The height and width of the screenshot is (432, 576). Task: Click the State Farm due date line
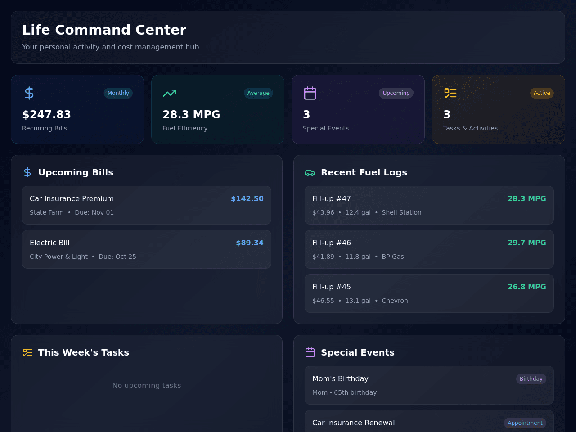point(72,212)
